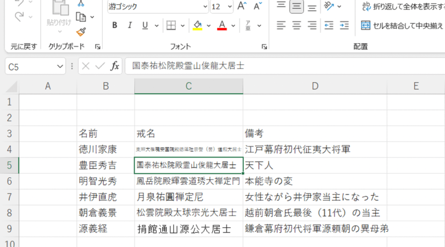Click the Select All corner triangle

[12, 87]
